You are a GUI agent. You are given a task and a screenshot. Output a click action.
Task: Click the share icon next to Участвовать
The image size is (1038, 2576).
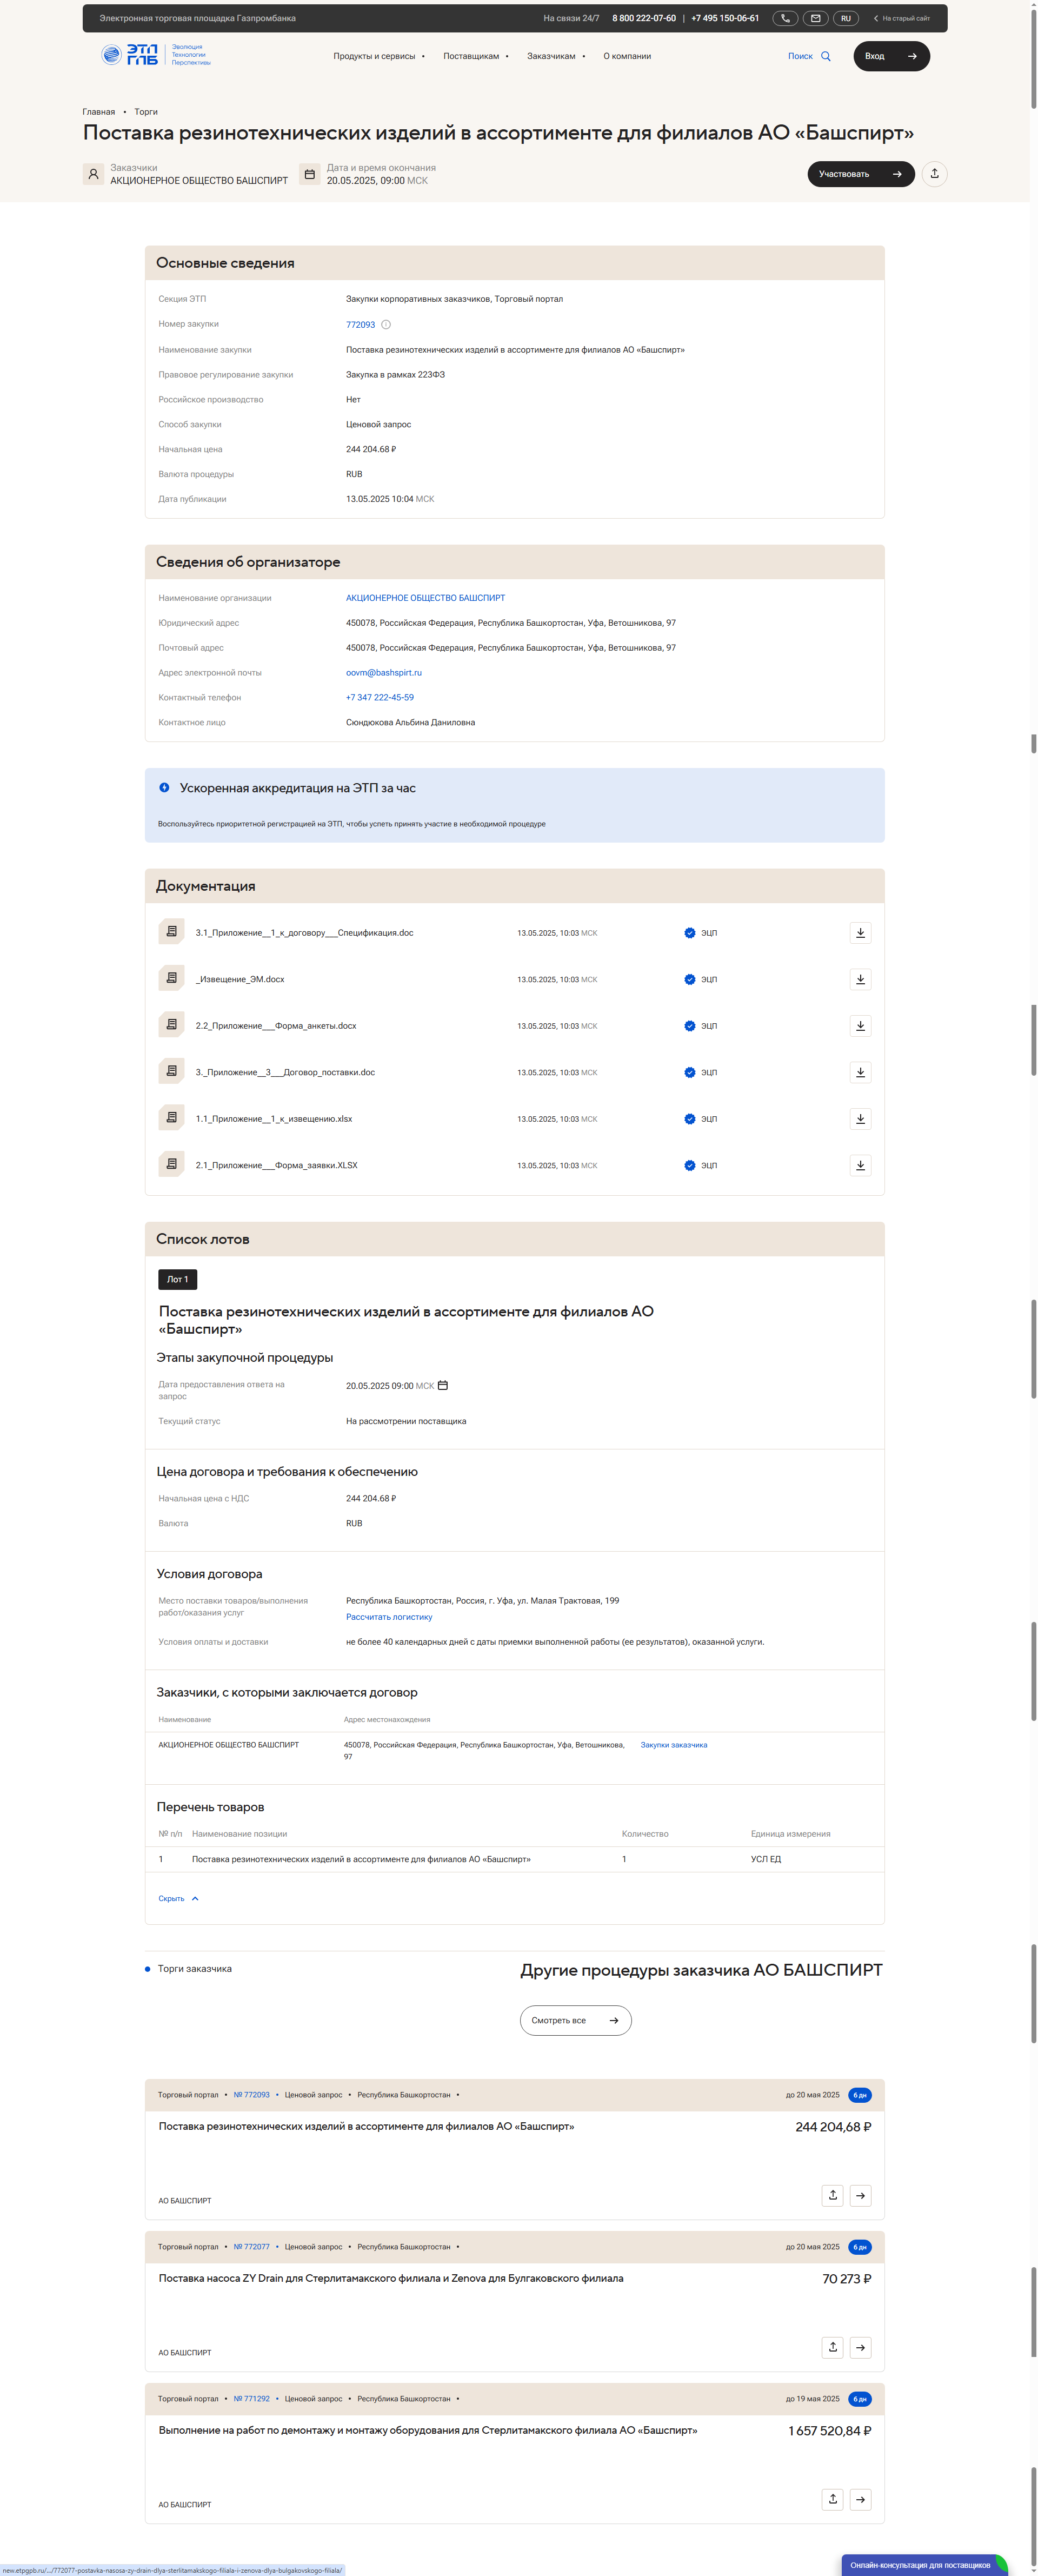934,174
